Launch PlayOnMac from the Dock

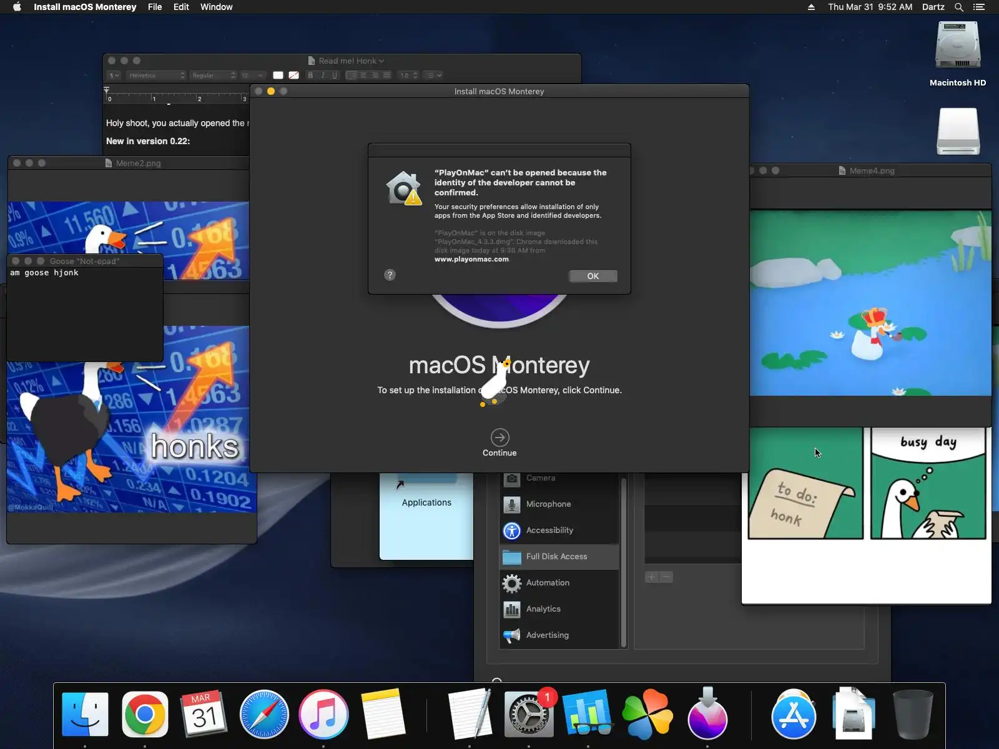(x=647, y=715)
